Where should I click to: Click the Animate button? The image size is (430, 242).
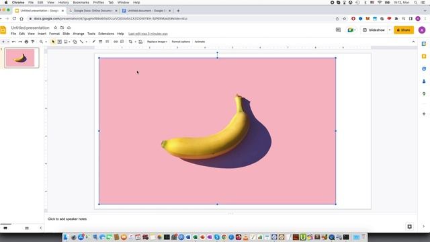tap(200, 42)
